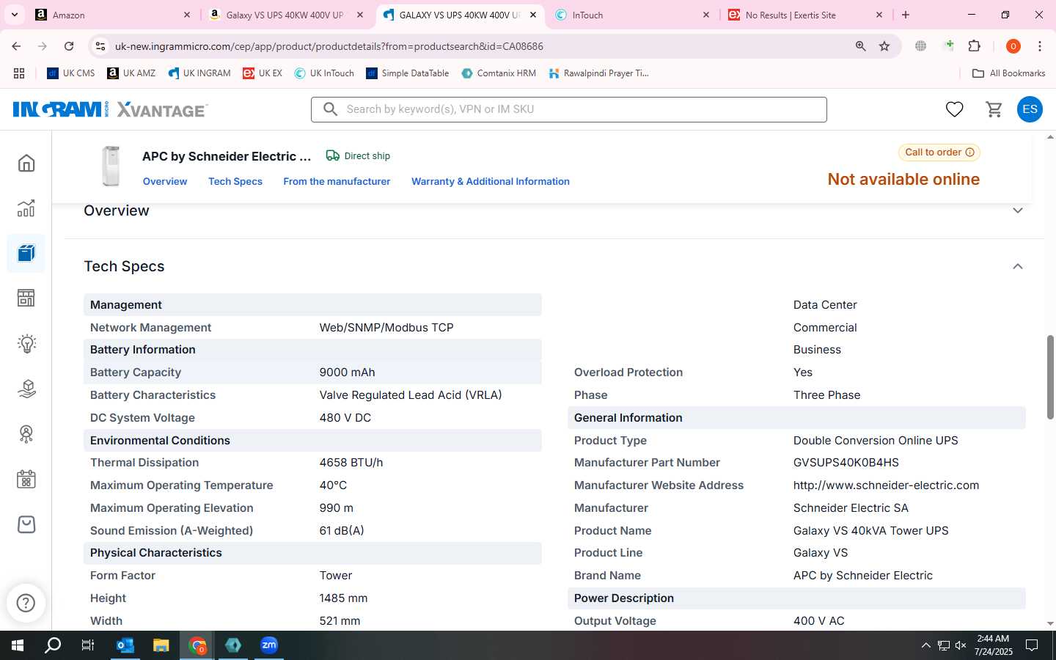
Task: Reload the page
Action: click(69, 46)
